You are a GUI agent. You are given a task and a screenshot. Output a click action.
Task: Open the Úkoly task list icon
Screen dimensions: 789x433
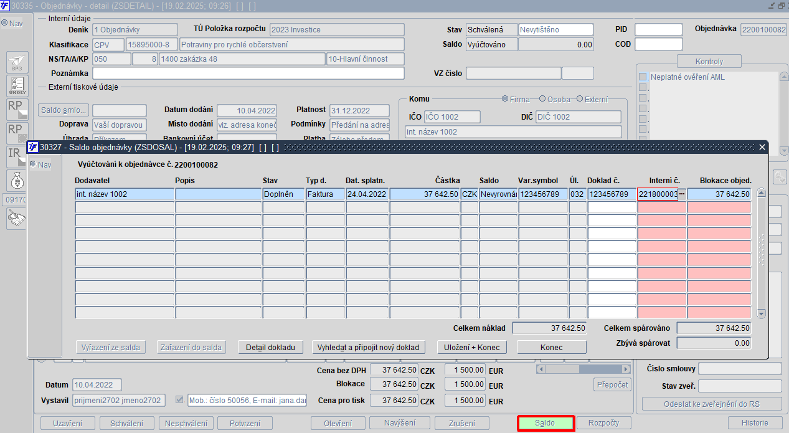pyautogui.click(x=17, y=86)
